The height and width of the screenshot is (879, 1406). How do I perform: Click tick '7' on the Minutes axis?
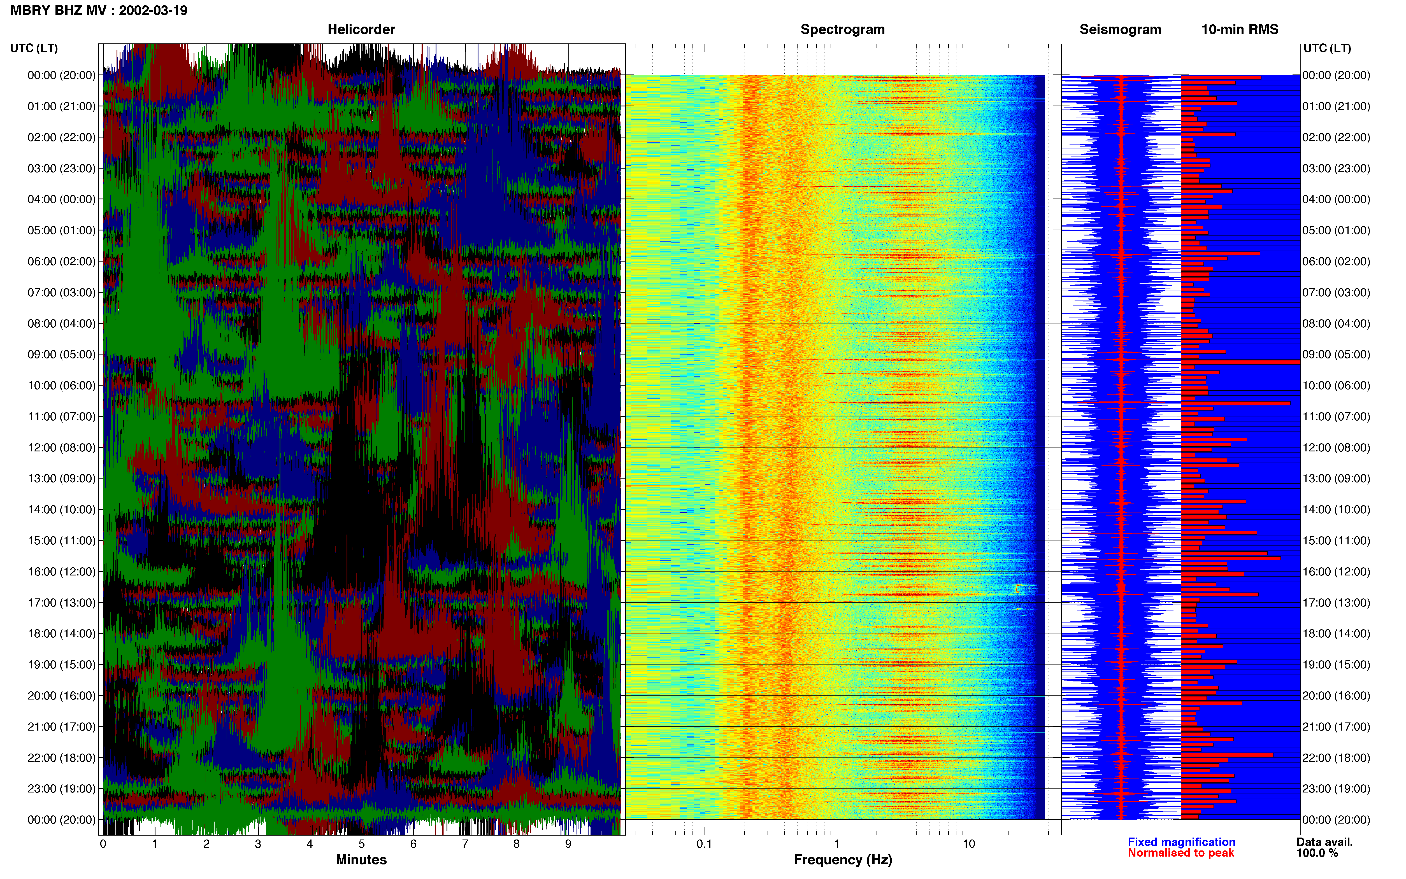pos(465,844)
